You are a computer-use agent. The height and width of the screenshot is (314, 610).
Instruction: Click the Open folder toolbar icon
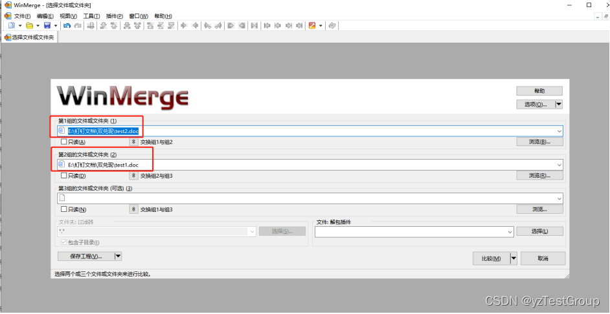point(29,26)
